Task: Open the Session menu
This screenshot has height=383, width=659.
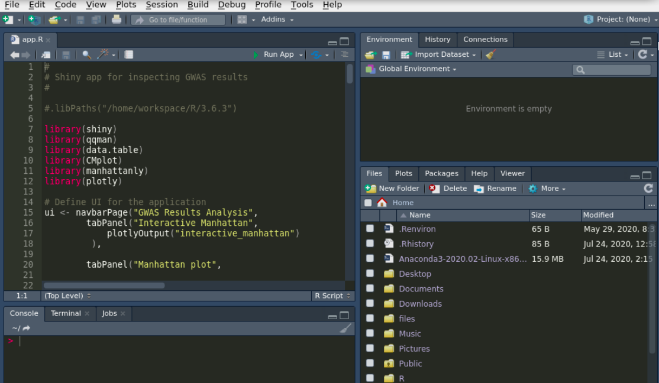Action: [x=161, y=5]
